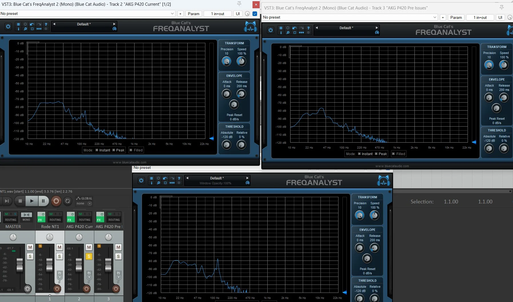
Task: Pin the Track 2 FX window on top
Action: [x=239, y=4]
